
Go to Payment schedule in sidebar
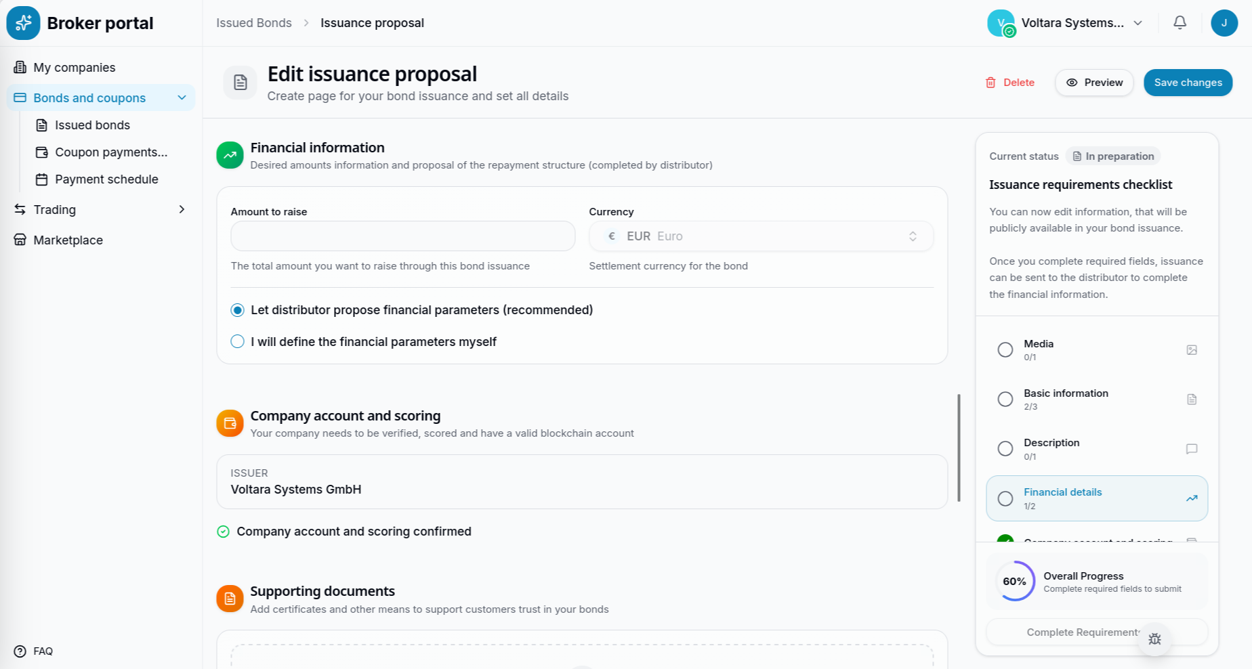point(106,179)
